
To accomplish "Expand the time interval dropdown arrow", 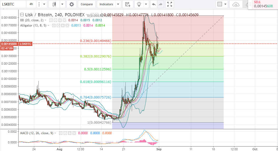I will (44, 4).
